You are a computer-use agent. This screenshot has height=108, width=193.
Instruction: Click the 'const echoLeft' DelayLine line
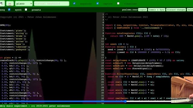134,63
